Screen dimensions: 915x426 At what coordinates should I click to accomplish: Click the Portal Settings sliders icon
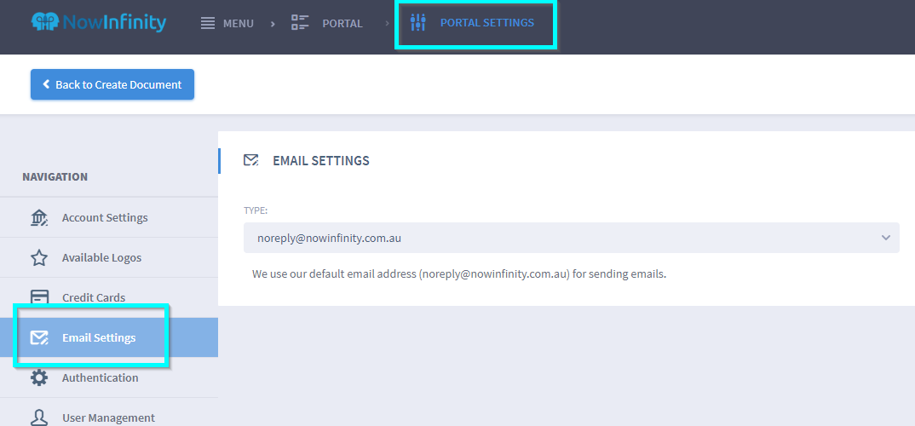pyautogui.click(x=417, y=23)
